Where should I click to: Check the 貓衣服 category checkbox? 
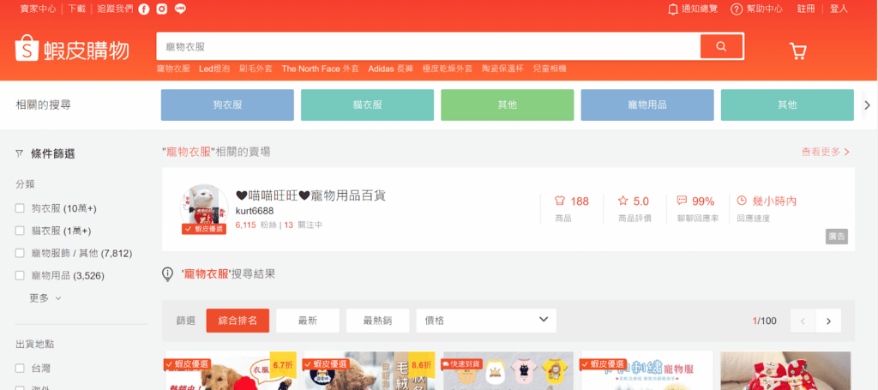pos(20,231)
